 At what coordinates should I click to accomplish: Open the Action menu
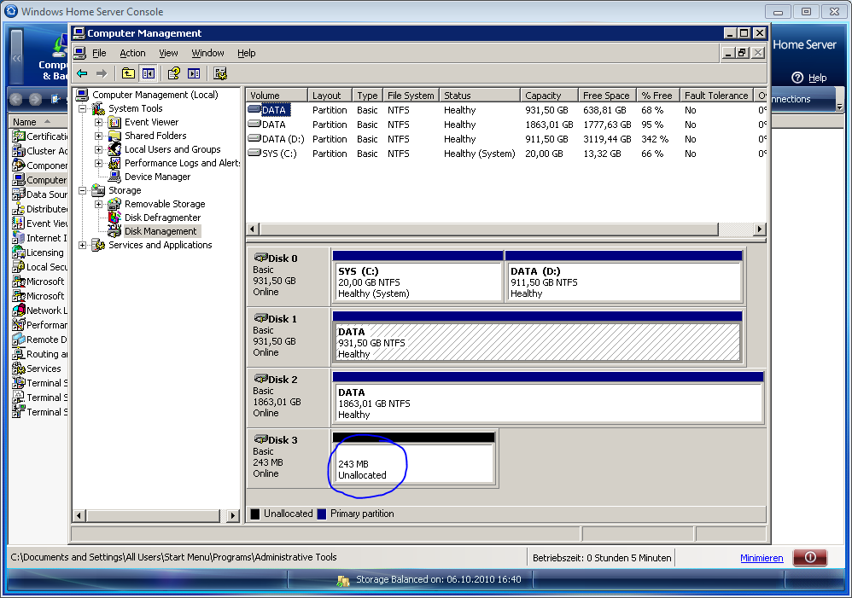(x=132, y=53)
